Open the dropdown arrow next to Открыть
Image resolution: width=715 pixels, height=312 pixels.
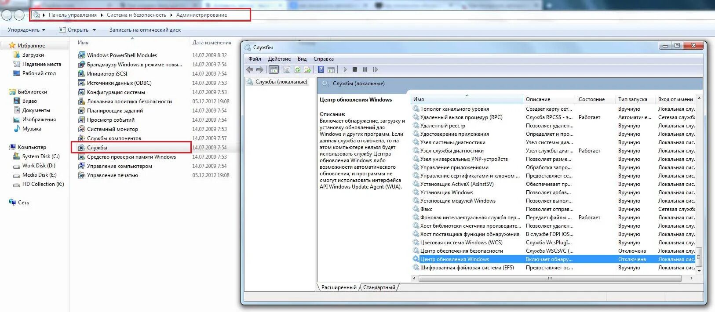click(94, 30)
